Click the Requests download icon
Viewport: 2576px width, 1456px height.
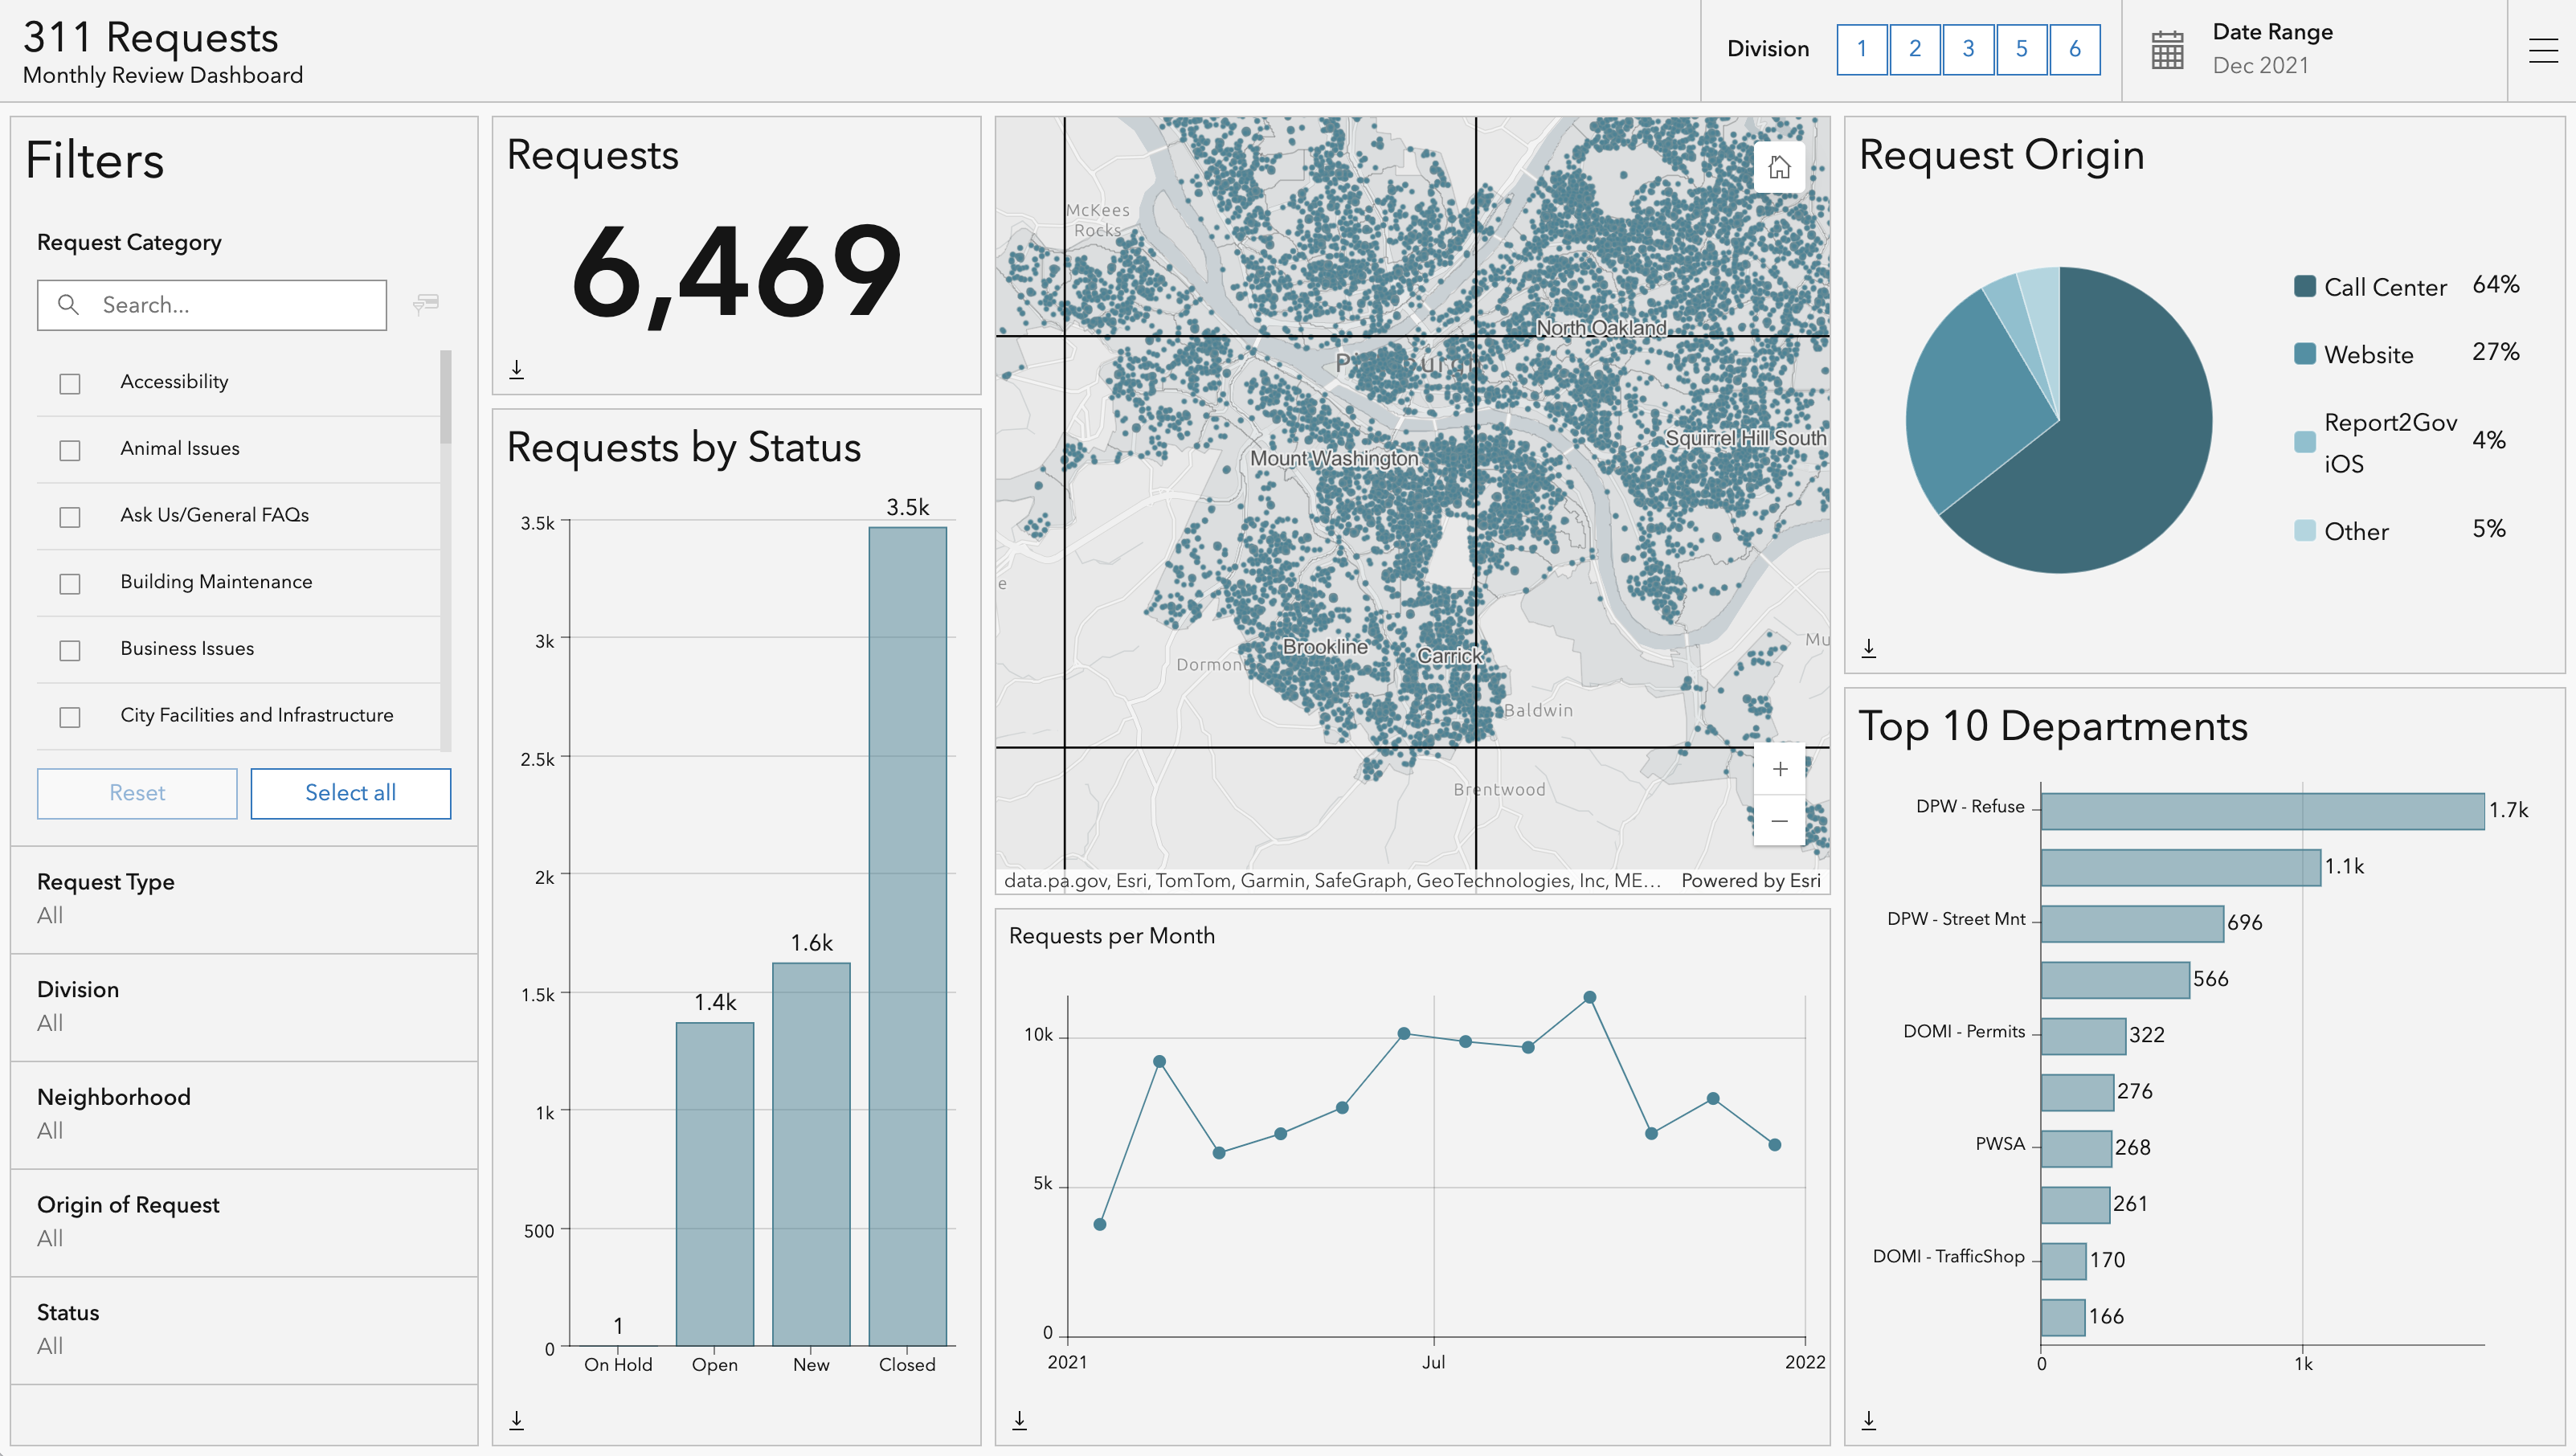click(x=518, y=366)
